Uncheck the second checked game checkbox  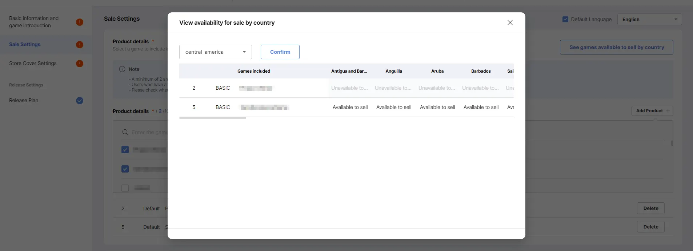click(125, 169)
